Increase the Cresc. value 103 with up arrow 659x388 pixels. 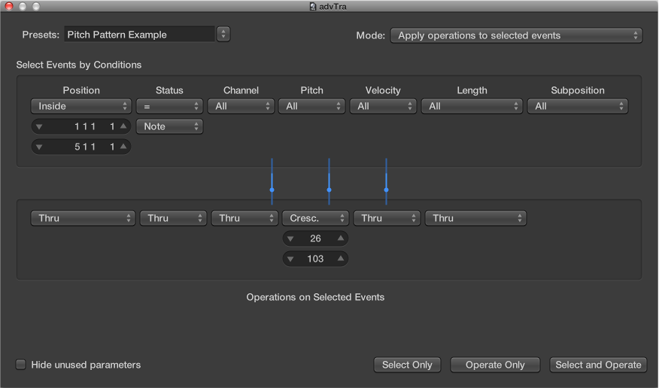pos(341,258)
